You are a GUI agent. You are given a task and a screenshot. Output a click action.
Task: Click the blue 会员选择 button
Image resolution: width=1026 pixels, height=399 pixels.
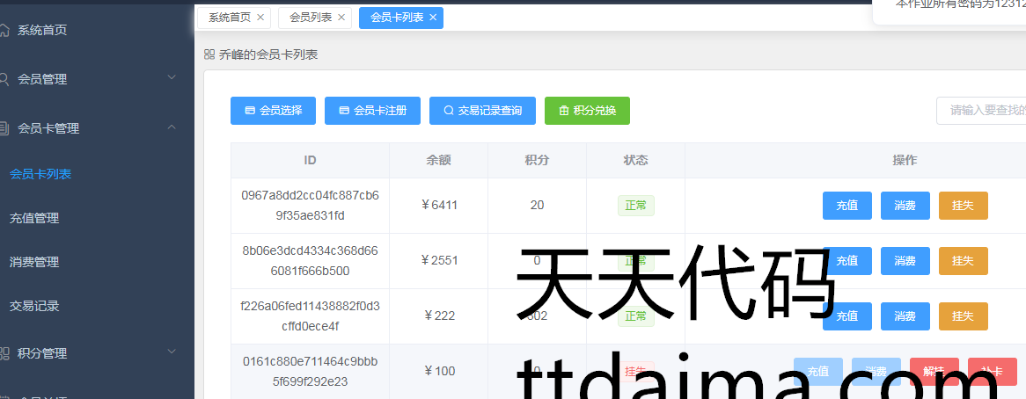click(273, 111)
